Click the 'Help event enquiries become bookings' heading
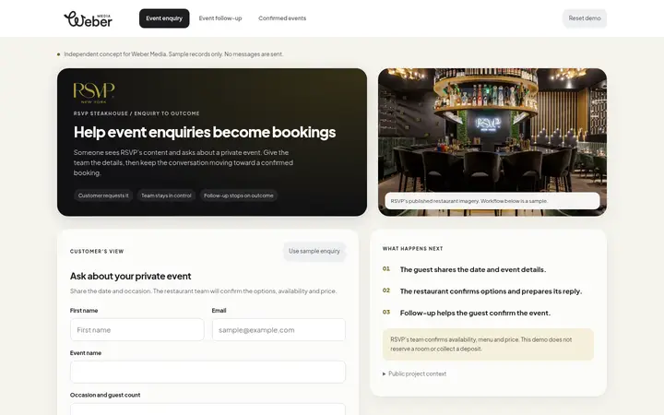 [x=205, y=132]
